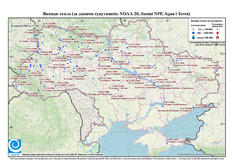
Task: Click the blue marker at Mariupol coast
Action: click(x=194, y=108)
